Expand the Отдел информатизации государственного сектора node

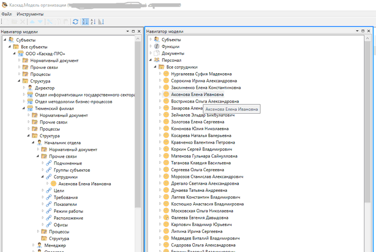click(x=24, y=94)
